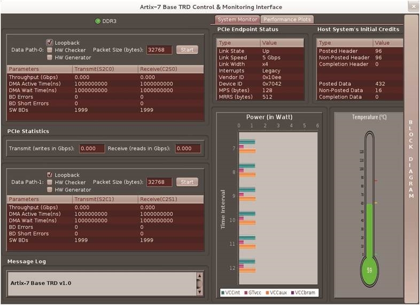Click Value header in Host Initial Credits
The image size is (420, 305).
coord(388,43)
